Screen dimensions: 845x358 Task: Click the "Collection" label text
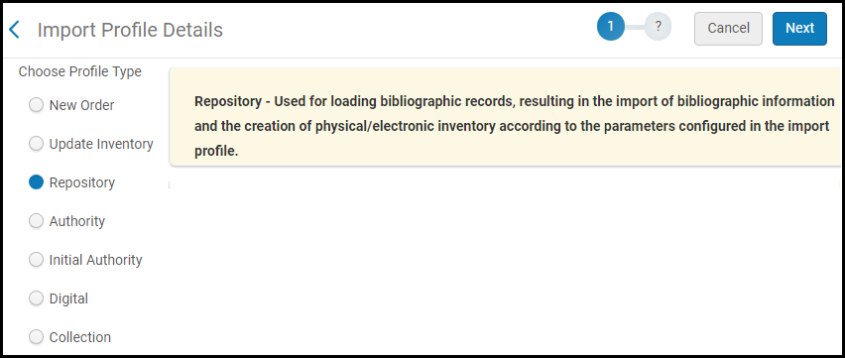pos(79,337)
